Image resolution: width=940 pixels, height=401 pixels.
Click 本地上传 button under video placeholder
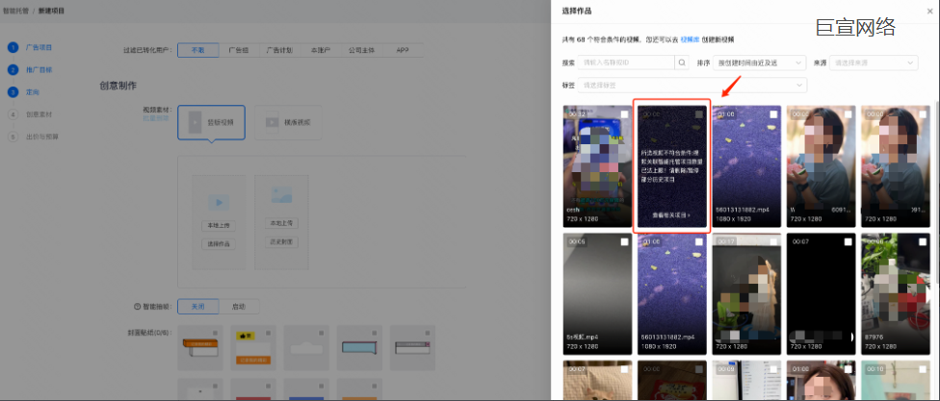click(x=219, y=226)
